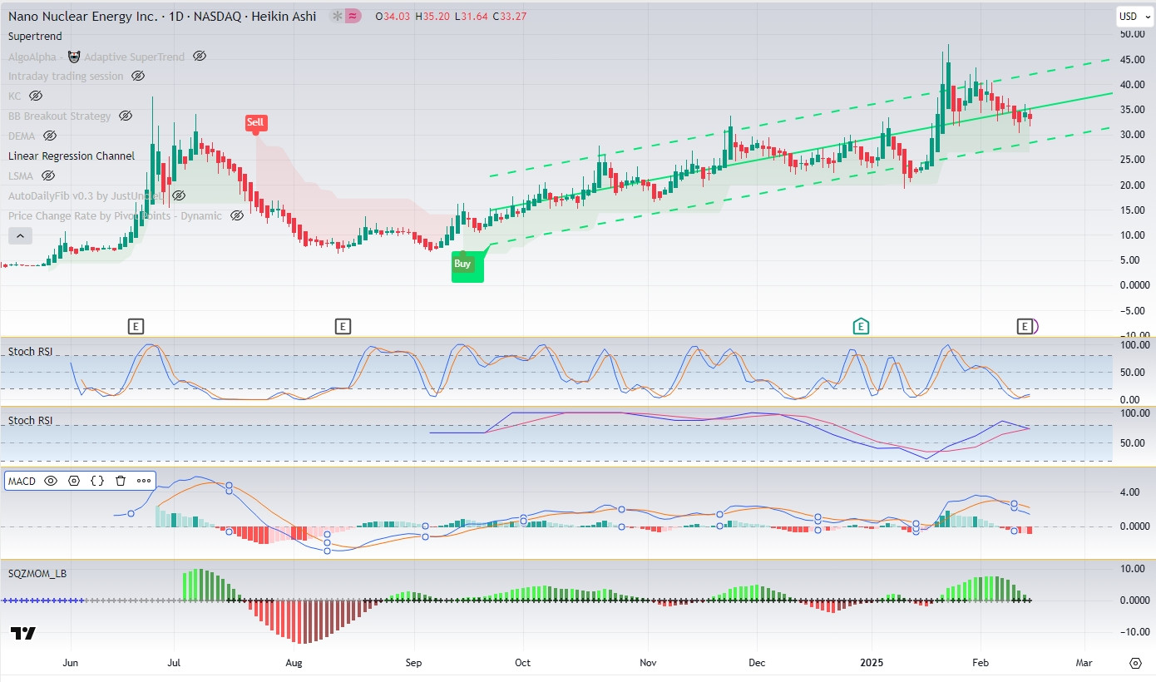The height and width of the screenshot is (682, 1156).
Task: Click the 2025 label on the time axis
Action: (x=872, y=663)
